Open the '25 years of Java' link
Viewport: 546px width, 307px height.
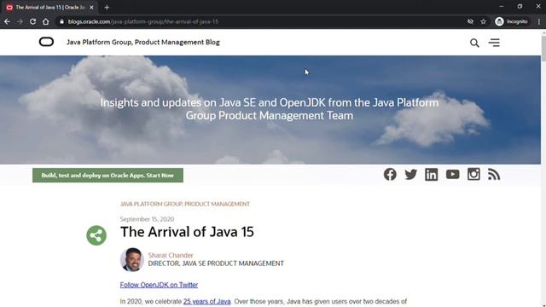pyautogui.click(x=206, y=301)
